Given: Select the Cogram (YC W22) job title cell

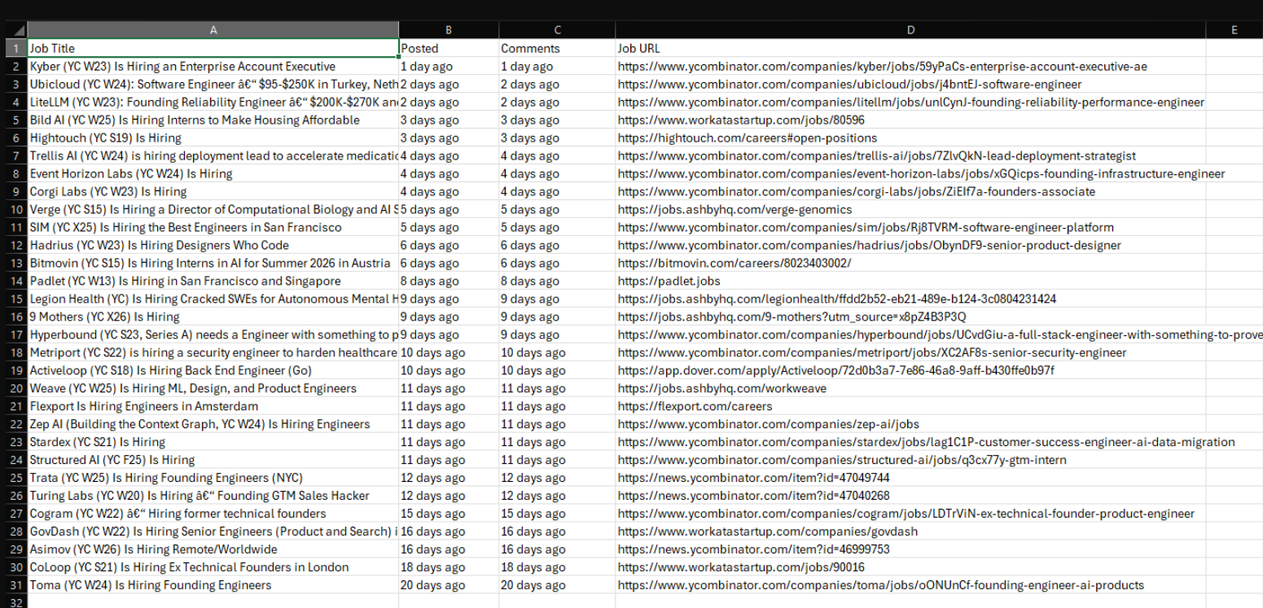Looking at the screenshot, I should [x=213, y=514].
